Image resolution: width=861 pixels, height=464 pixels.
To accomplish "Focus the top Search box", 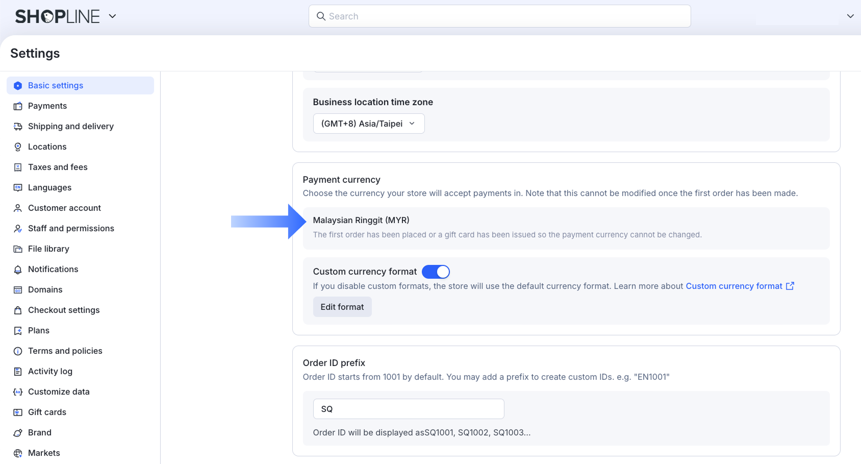I will [x=500, y=16].
